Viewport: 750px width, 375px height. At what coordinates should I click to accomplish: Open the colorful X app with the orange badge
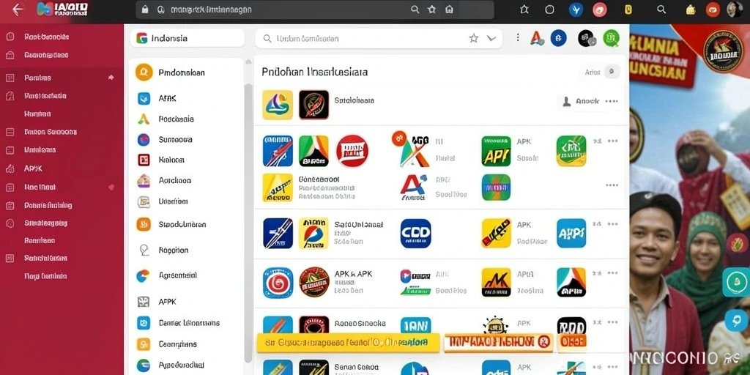tap(413, 150)
